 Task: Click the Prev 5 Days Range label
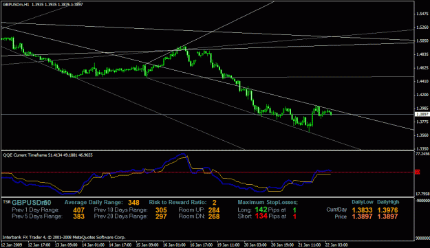37,216
